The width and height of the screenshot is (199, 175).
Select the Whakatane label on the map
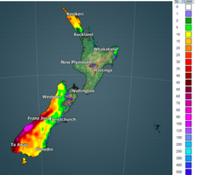pyautogui.click(x=105, y=49)
